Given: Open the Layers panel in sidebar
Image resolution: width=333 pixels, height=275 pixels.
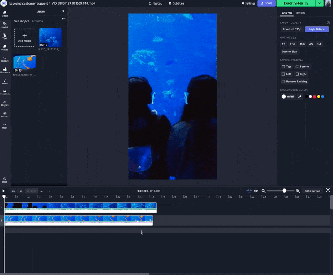Looking at the screenshot, I should coord(5,25).
